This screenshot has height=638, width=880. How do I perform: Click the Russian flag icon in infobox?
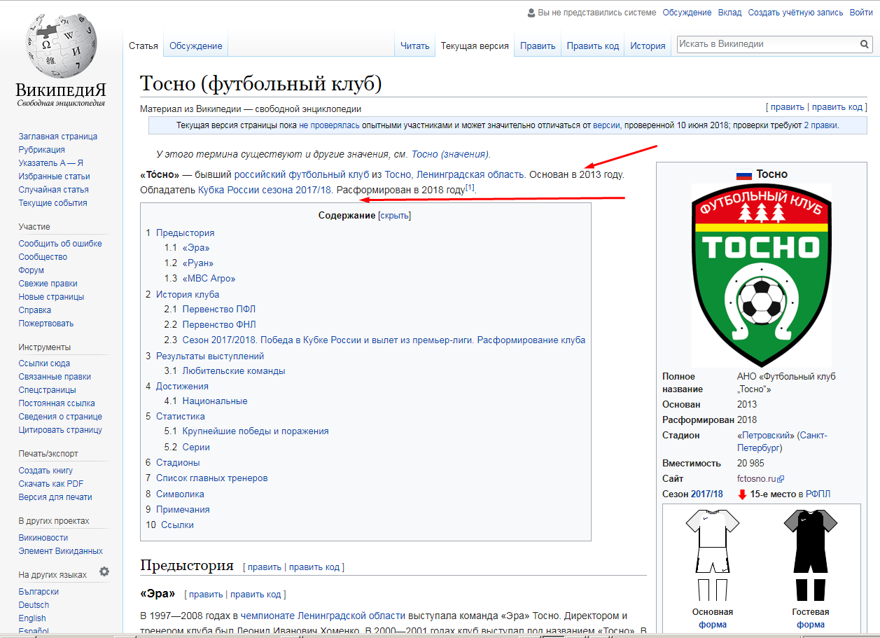click(x=743, y=174)
